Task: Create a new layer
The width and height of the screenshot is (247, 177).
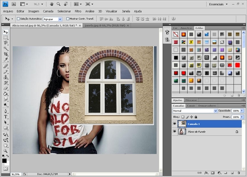Action: [232, 173]
